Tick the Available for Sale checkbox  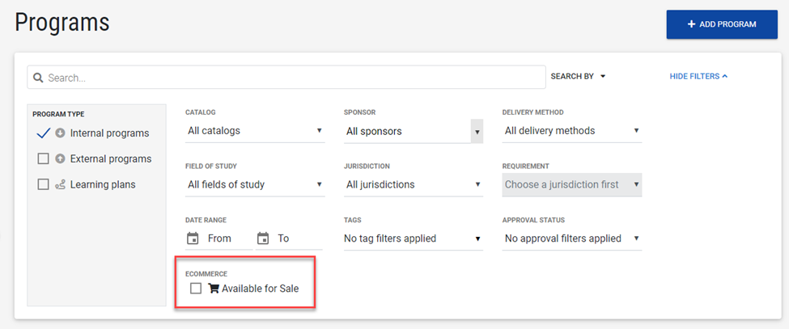[196, 289]
